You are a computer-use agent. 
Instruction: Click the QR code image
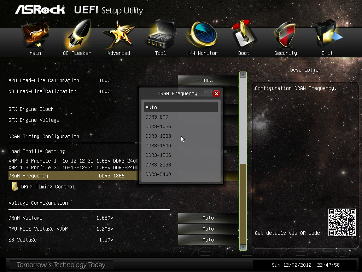[x=342, y=222]
